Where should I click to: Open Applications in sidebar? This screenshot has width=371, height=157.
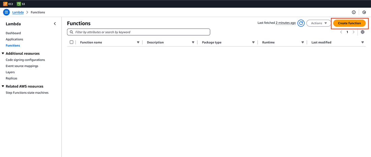click(x=15, y=39)
